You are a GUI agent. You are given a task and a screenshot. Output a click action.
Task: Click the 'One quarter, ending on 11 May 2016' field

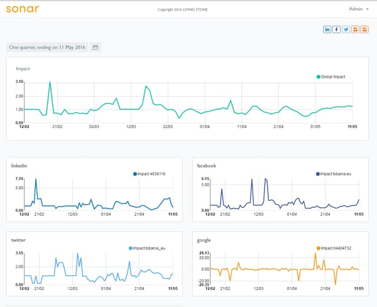tap(47, 47)
